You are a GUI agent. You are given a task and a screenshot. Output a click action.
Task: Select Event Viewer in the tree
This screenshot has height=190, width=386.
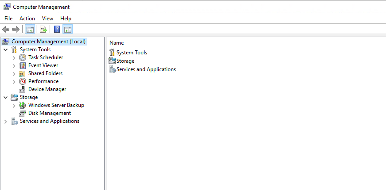(43, 65)
